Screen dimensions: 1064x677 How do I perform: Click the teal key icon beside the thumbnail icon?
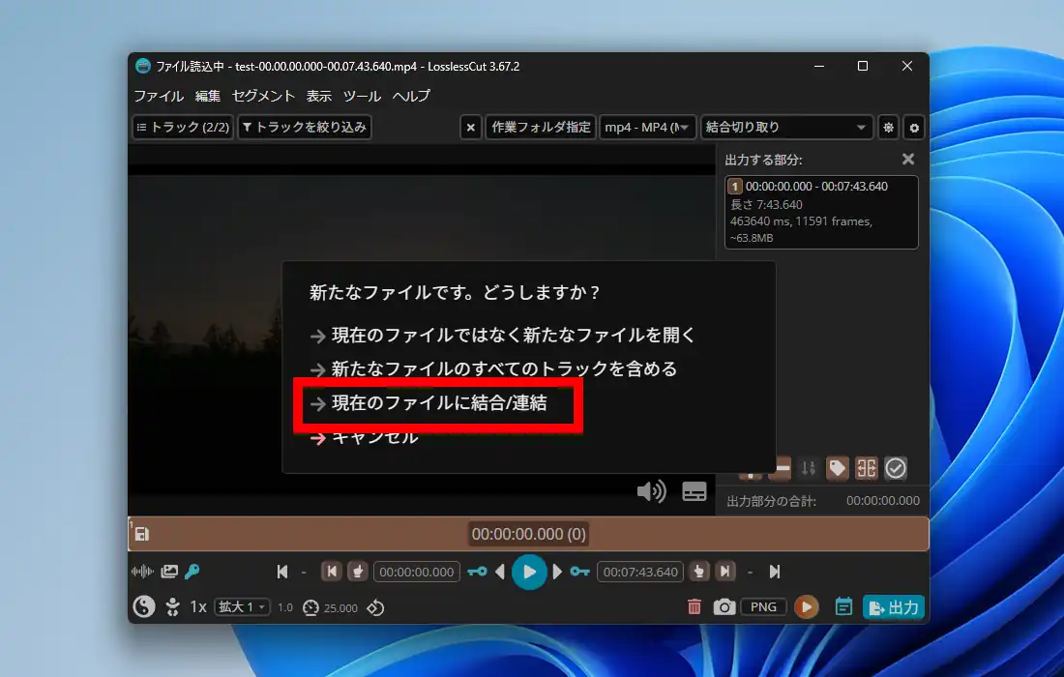coord(192,572)
